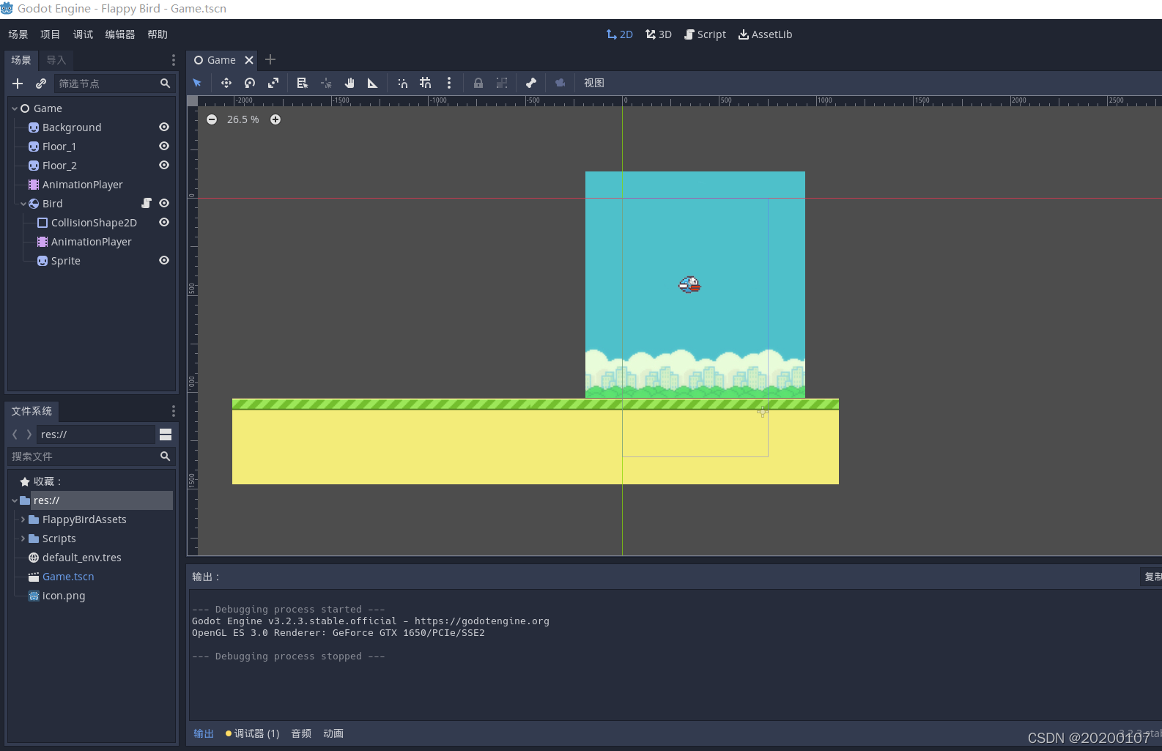Toggle visibility of CollisionShape2D node
This screenshot has height=751, width=1162.
pyautogui.click(x=164, y=222)
